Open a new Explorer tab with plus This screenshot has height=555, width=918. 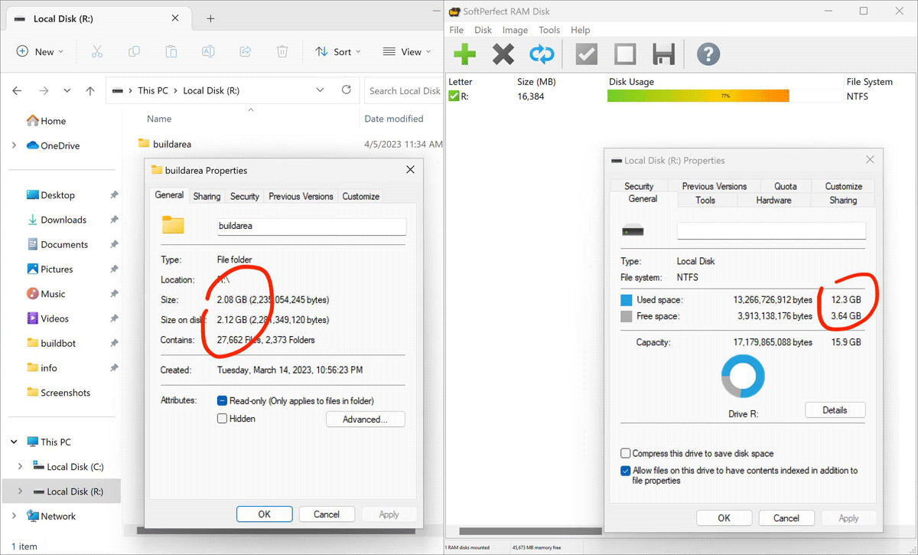click(211, 18)
